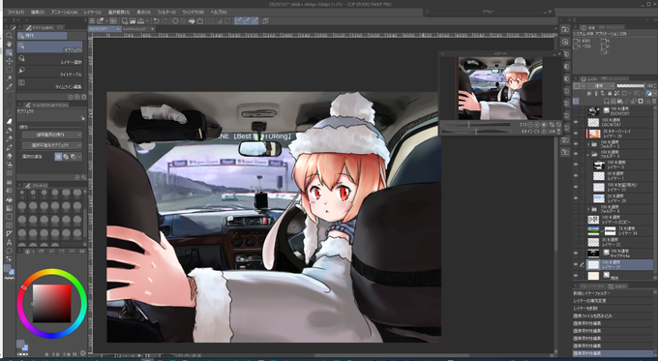Toggle visibility of レイヤー 24
Image resolution: width=658 pixels, height=361 pixels.
(576, 230)
